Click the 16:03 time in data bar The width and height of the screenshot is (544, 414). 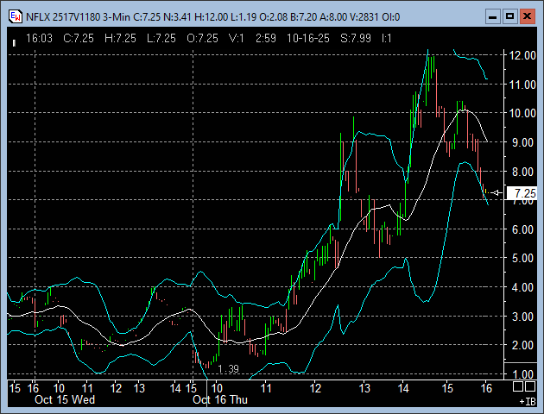click(x=40, y=39)
